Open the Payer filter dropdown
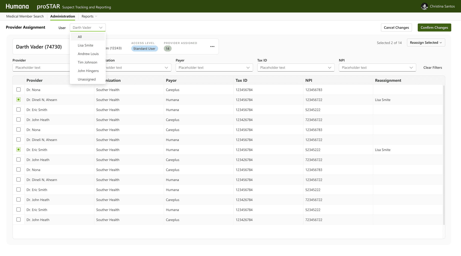This screenshot has height=256, width=461. [214, 67]
